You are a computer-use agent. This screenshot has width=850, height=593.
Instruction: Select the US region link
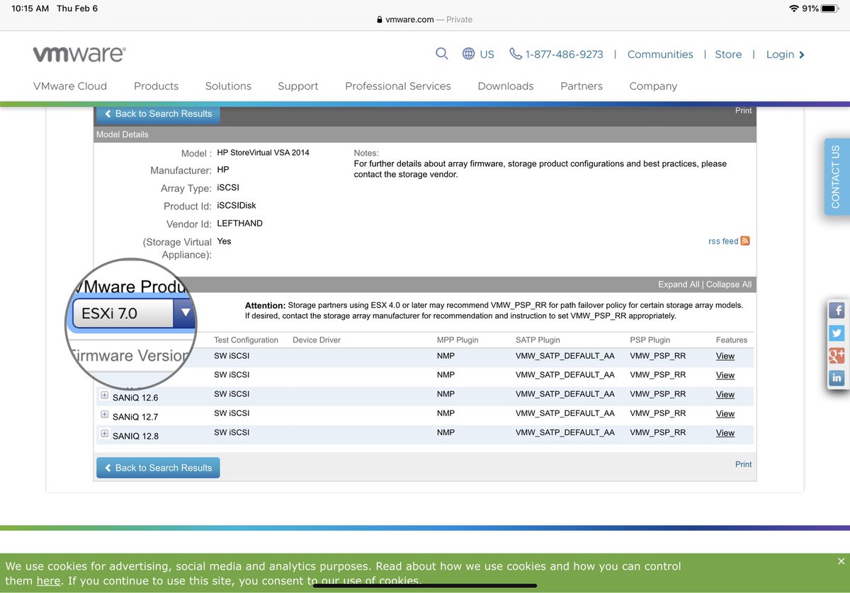[x=487, y=54]
